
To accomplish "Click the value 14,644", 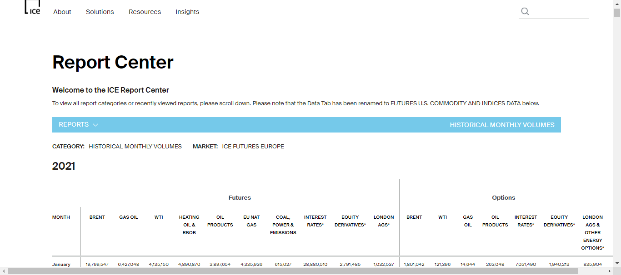I will pos(468,265).
